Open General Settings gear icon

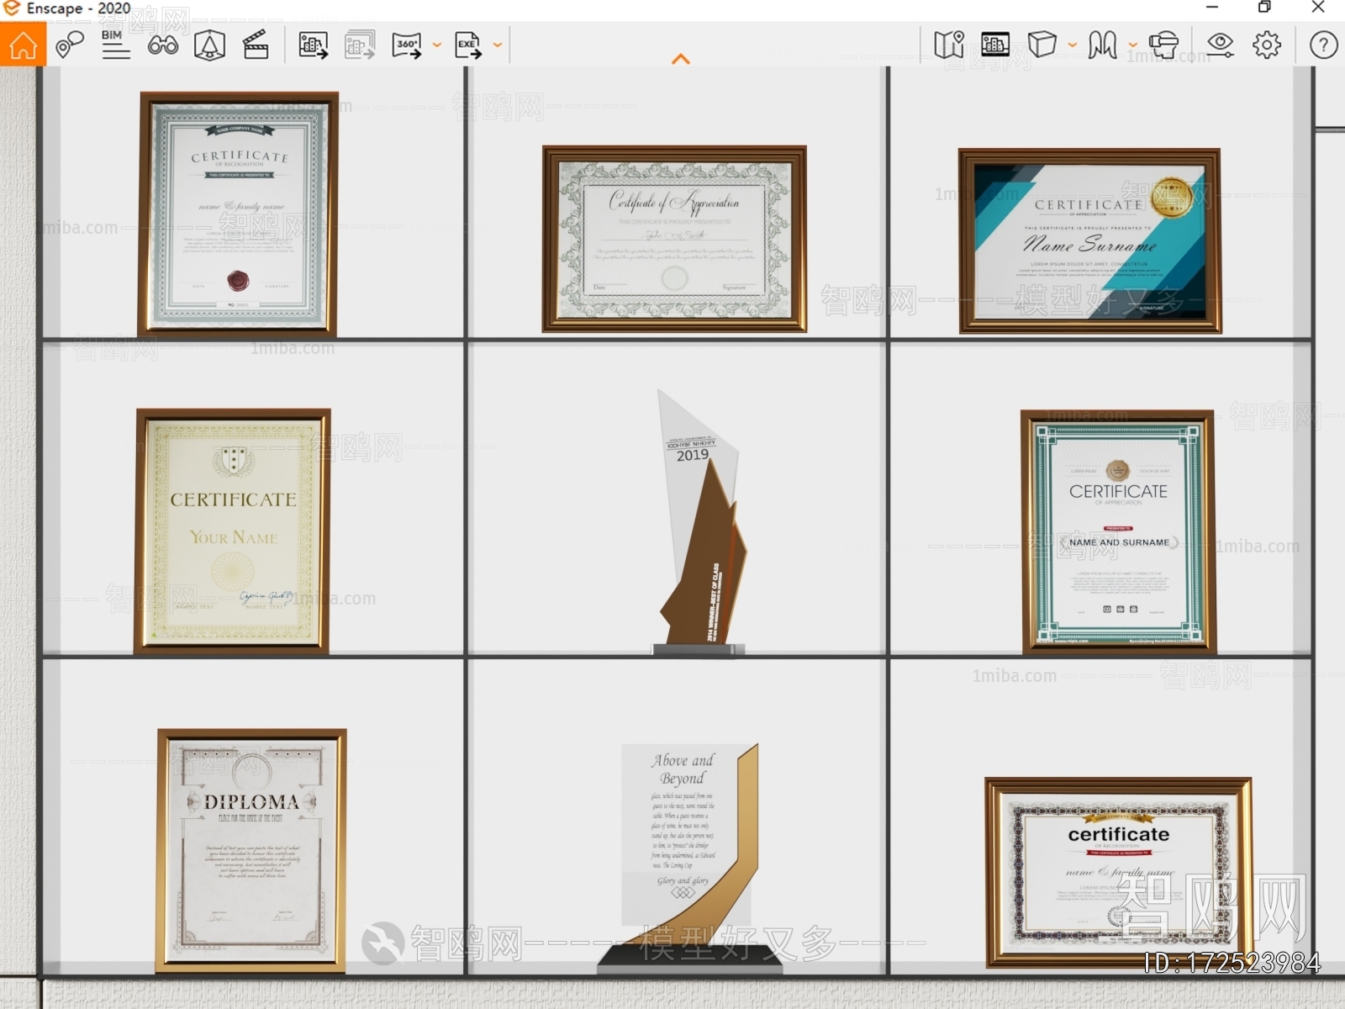click(1267, 45)
